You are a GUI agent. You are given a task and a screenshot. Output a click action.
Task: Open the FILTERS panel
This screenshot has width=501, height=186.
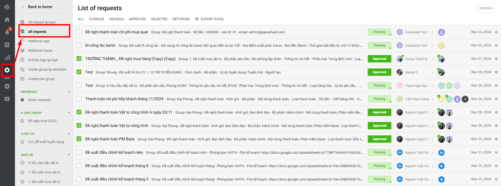tap(486, 8)
